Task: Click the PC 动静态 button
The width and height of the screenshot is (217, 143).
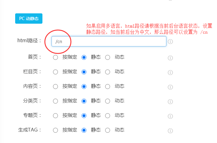Action: (x=29, y=19)
